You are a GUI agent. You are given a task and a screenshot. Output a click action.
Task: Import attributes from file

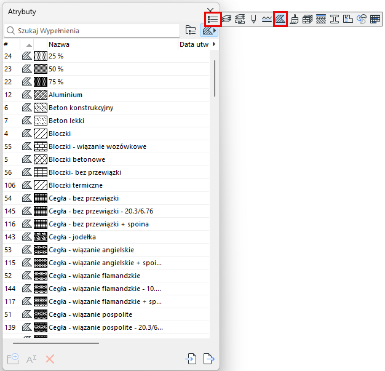tap(191, 359)
